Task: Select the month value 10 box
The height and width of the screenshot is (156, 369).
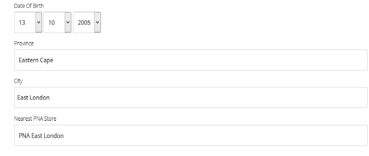Action: coord(54,22)
